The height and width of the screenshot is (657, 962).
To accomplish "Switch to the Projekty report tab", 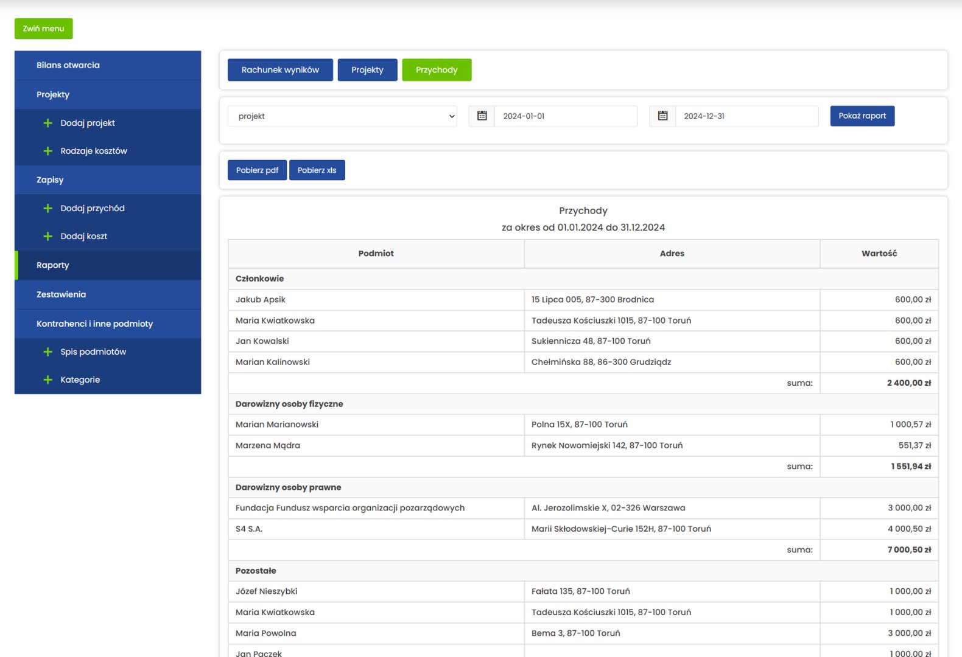I will [367, 70].
